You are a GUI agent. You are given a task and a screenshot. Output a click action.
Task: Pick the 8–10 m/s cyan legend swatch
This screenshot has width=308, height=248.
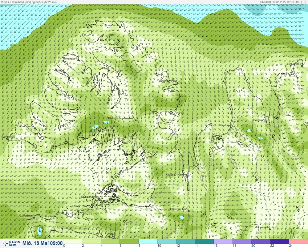pyautogui.click(x=148, y=241)
